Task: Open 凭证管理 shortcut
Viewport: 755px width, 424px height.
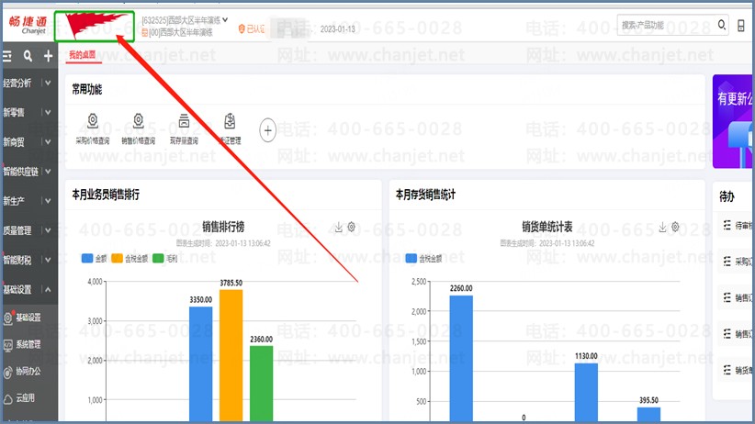Action: tap(230, 129)
